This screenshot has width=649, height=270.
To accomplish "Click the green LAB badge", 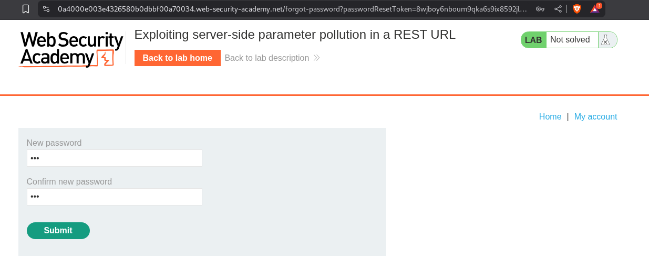I will [533, 40].
